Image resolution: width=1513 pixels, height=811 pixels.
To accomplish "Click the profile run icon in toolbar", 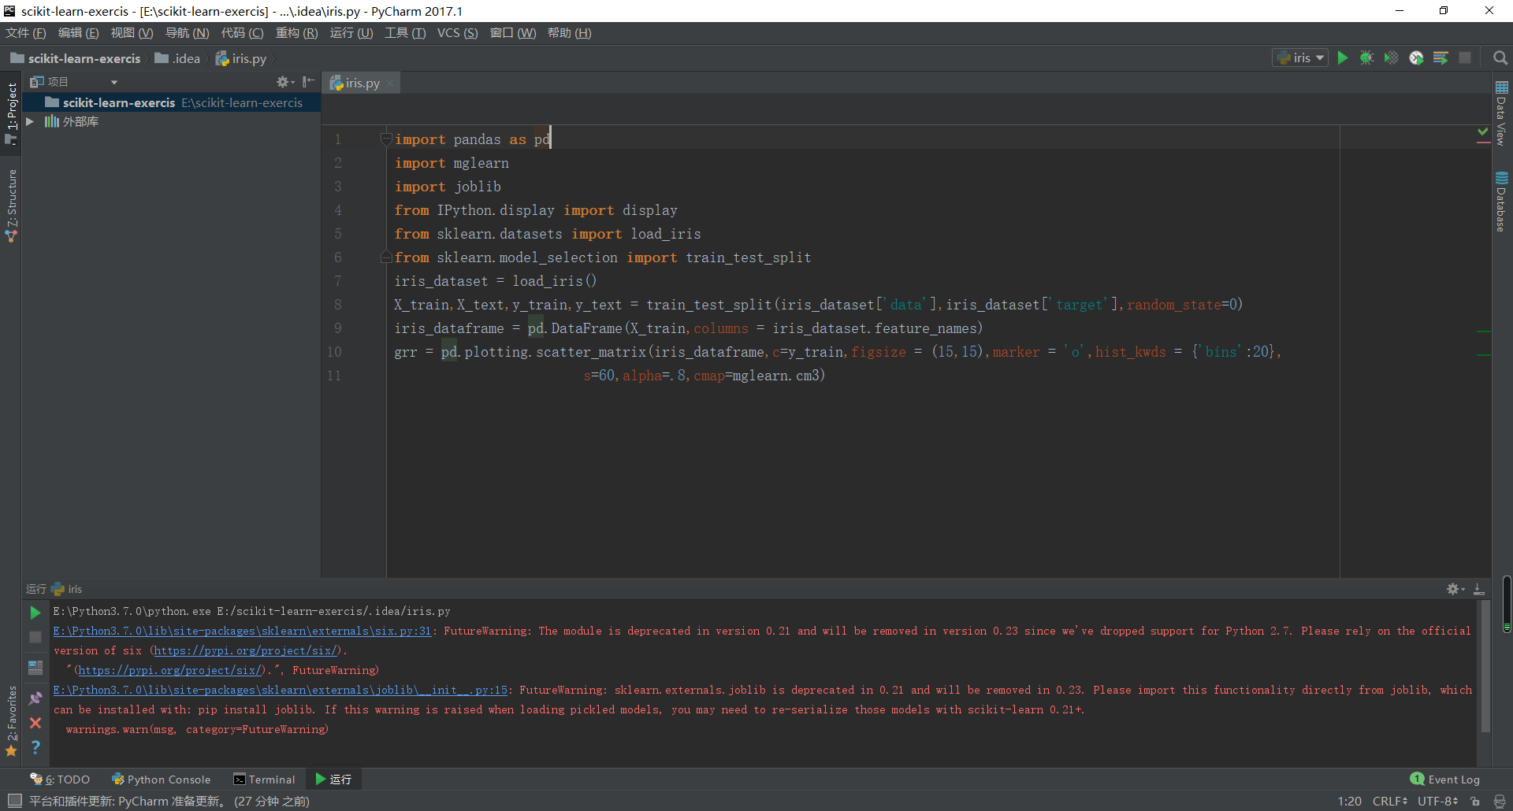I will coord(1416,57).
